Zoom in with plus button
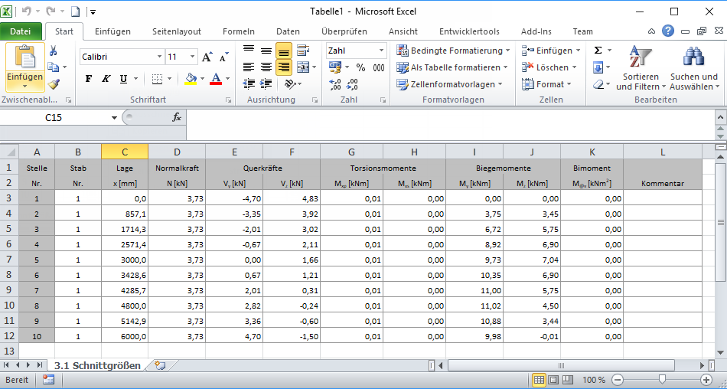 coord(706,380)
